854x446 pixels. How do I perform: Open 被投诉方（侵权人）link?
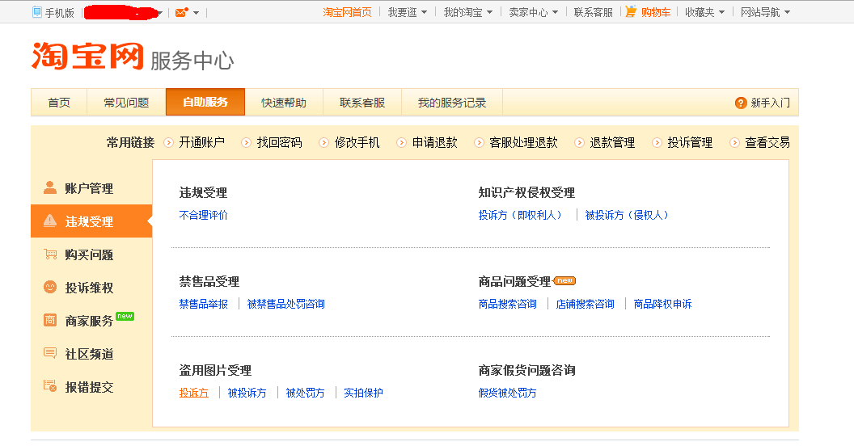pos(628,215)
